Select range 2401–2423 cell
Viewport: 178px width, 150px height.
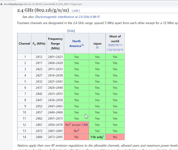click(55, 57)
